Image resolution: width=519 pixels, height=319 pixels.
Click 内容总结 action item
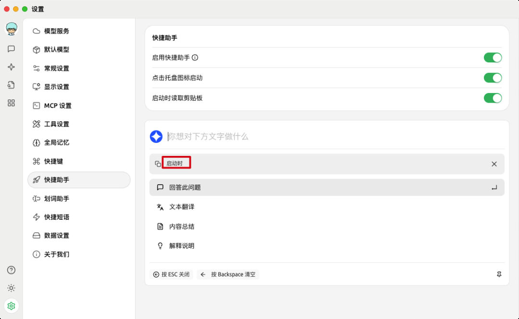[x=327, y=226]
